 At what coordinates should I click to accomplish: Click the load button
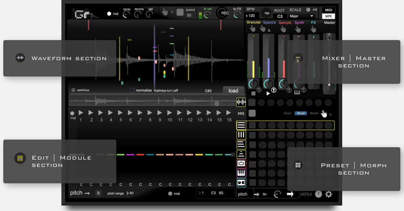click(233, 91)
